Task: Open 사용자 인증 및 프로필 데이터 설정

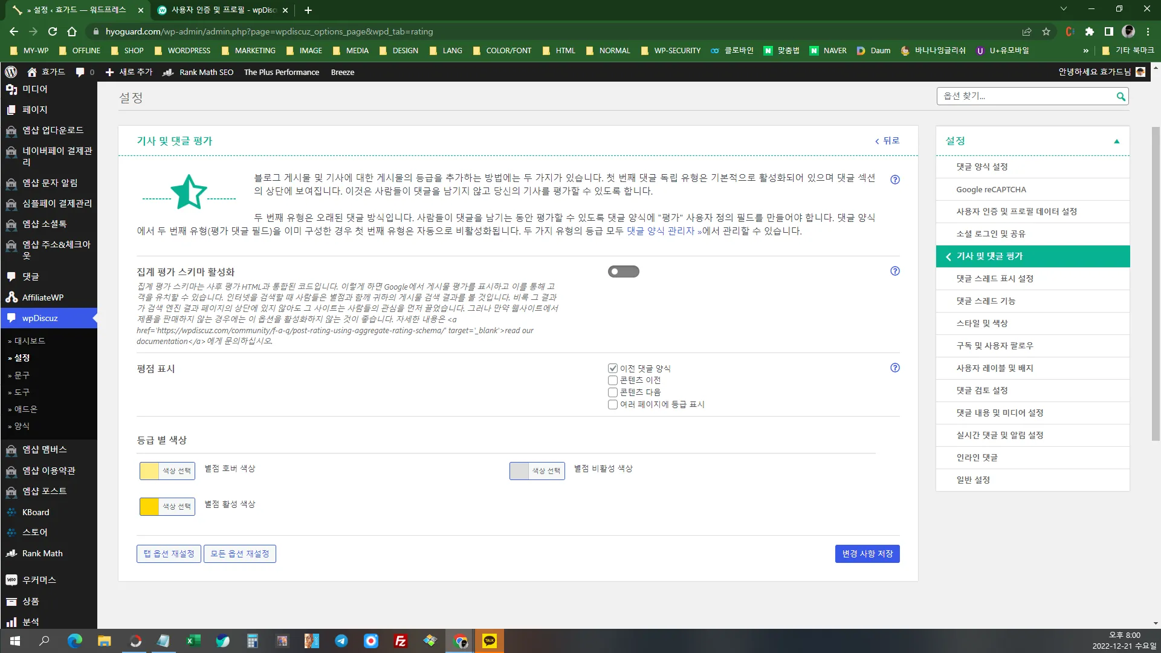Action: click(x=1033, y=212)
